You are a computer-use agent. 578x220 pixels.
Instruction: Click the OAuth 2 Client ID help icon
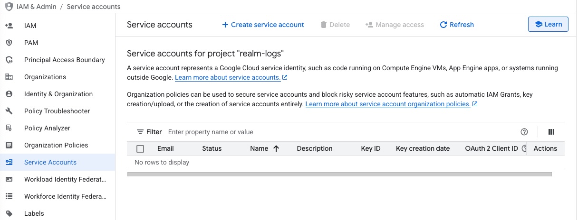pos(524,148)
